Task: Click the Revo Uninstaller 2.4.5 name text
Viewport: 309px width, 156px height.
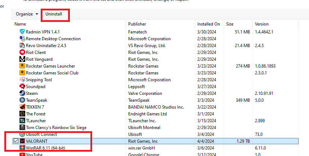Action: pyautogui.click(x=46, y=46)
